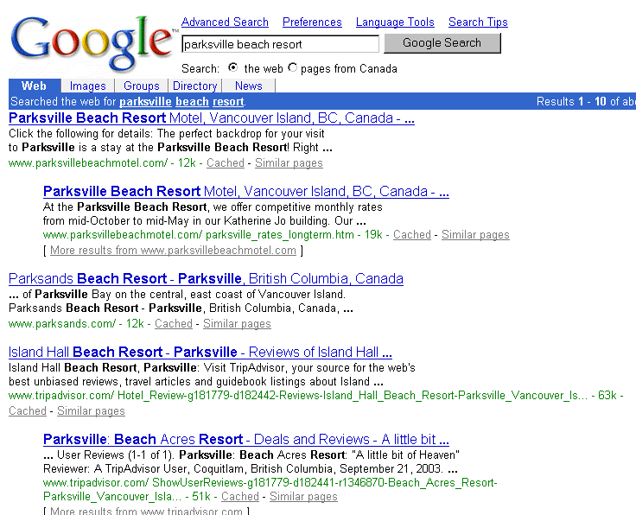Open Similar pages for Beach Acres Resort result
This screenshot has height=515, width=636.
(303, 497)
